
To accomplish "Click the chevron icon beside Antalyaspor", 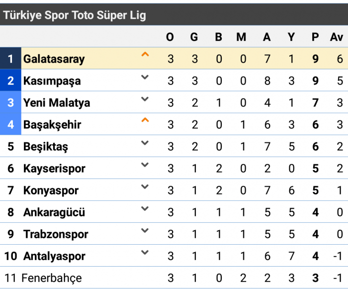I will click(145, 252).
